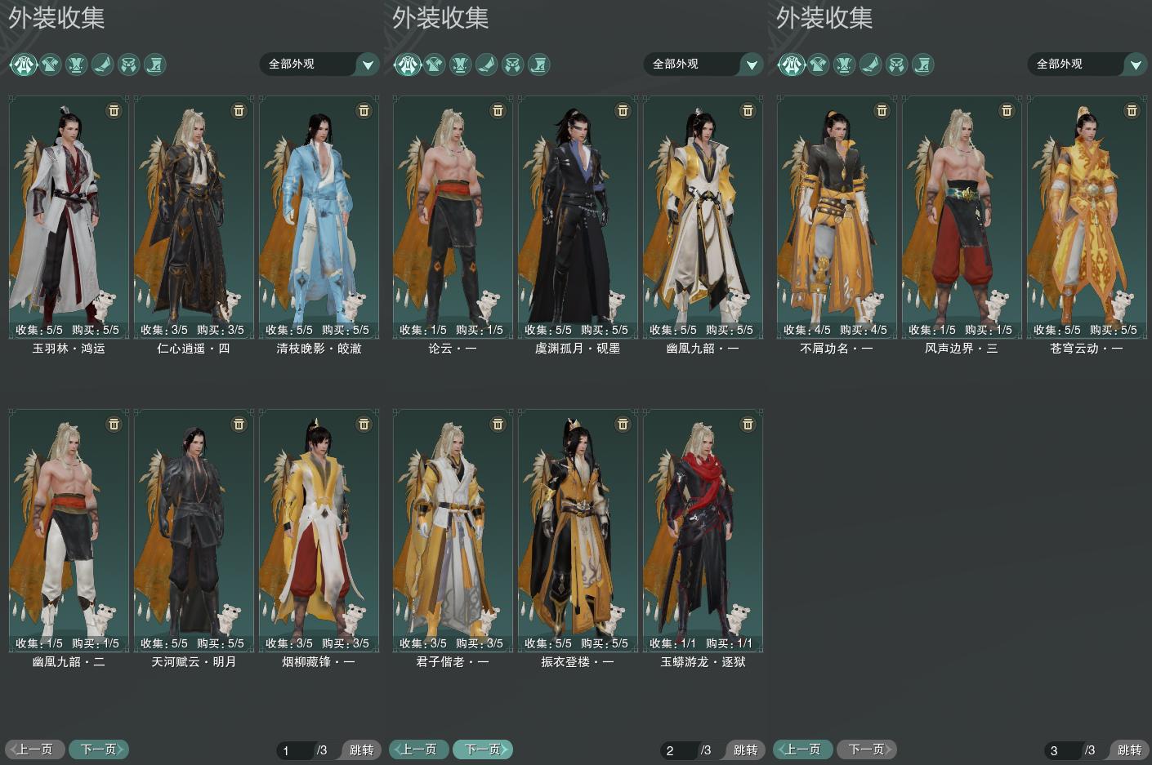Go to 下一页 in the page 2 panel
This screenshot has width=1152, height=765.
[x=483, y=749]
